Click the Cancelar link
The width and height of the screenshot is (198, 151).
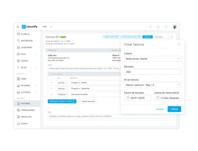coord(160,109)
